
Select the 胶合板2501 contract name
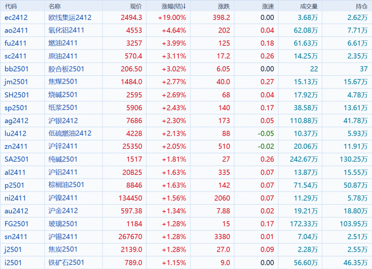coord(66,69)
